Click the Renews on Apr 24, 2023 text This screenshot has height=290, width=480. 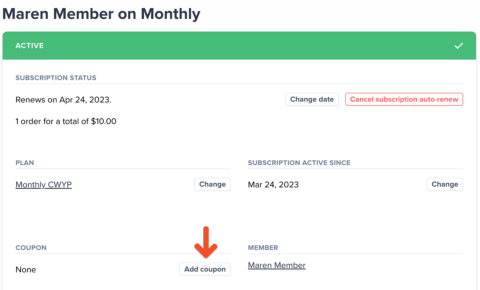63,100
